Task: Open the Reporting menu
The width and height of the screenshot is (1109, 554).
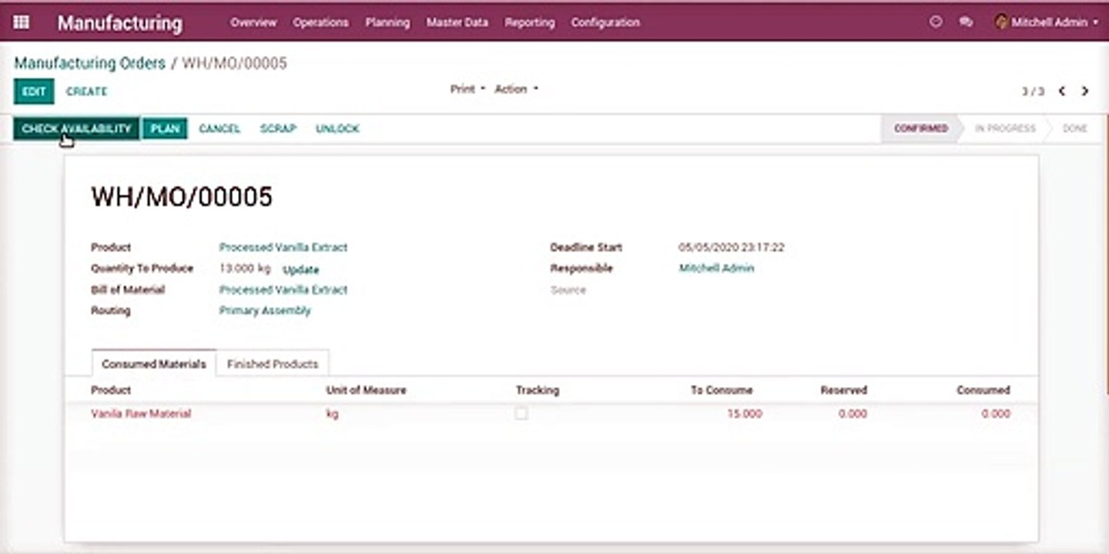Action: tap(529, 22)
